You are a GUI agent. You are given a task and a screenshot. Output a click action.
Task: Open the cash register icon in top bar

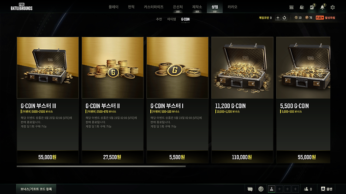(x=292, y=7)
